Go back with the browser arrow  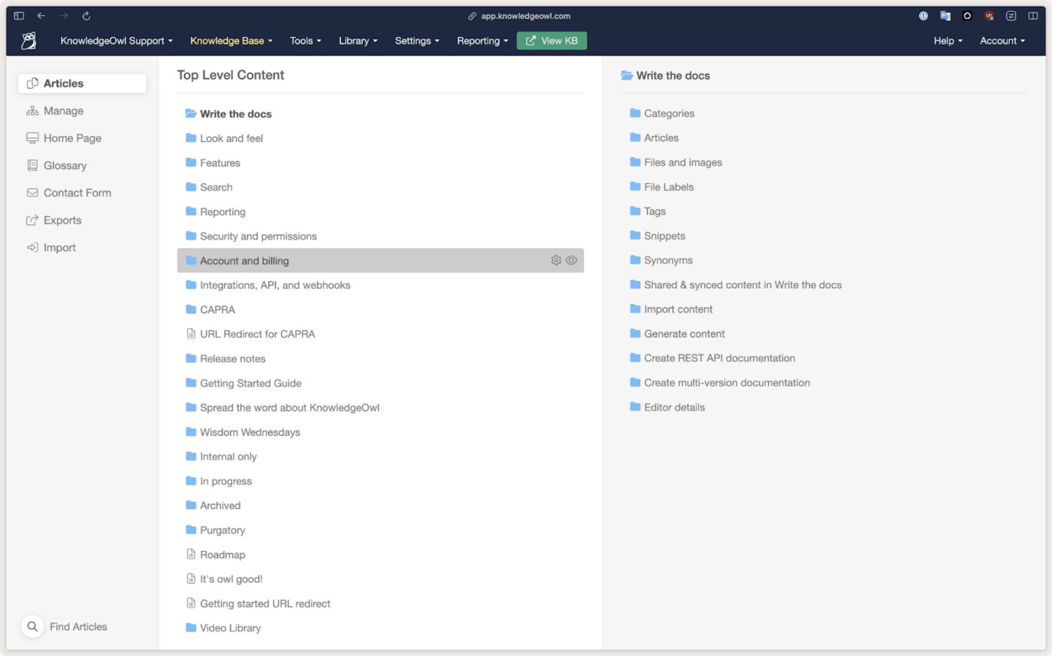click(41, 16)
